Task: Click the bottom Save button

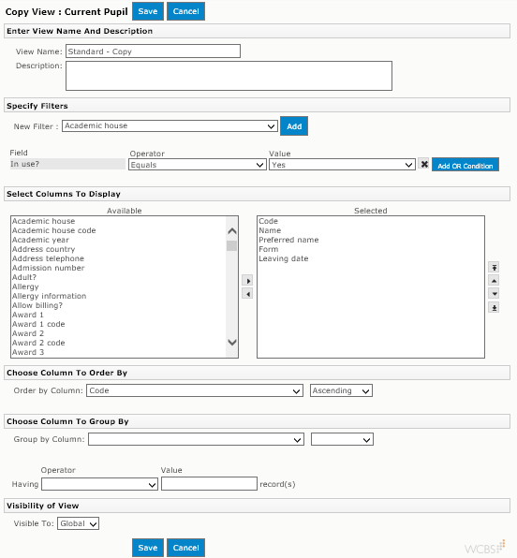Action: (148, 548)
